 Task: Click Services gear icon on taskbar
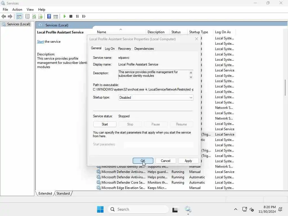[x=188, y=209]
